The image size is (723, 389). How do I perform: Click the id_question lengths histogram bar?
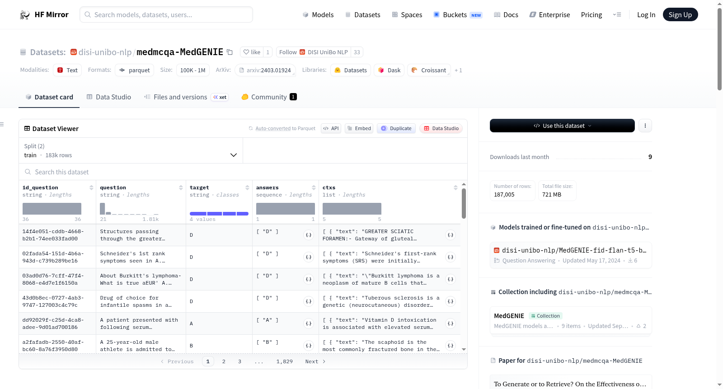(x=52, y=209)
